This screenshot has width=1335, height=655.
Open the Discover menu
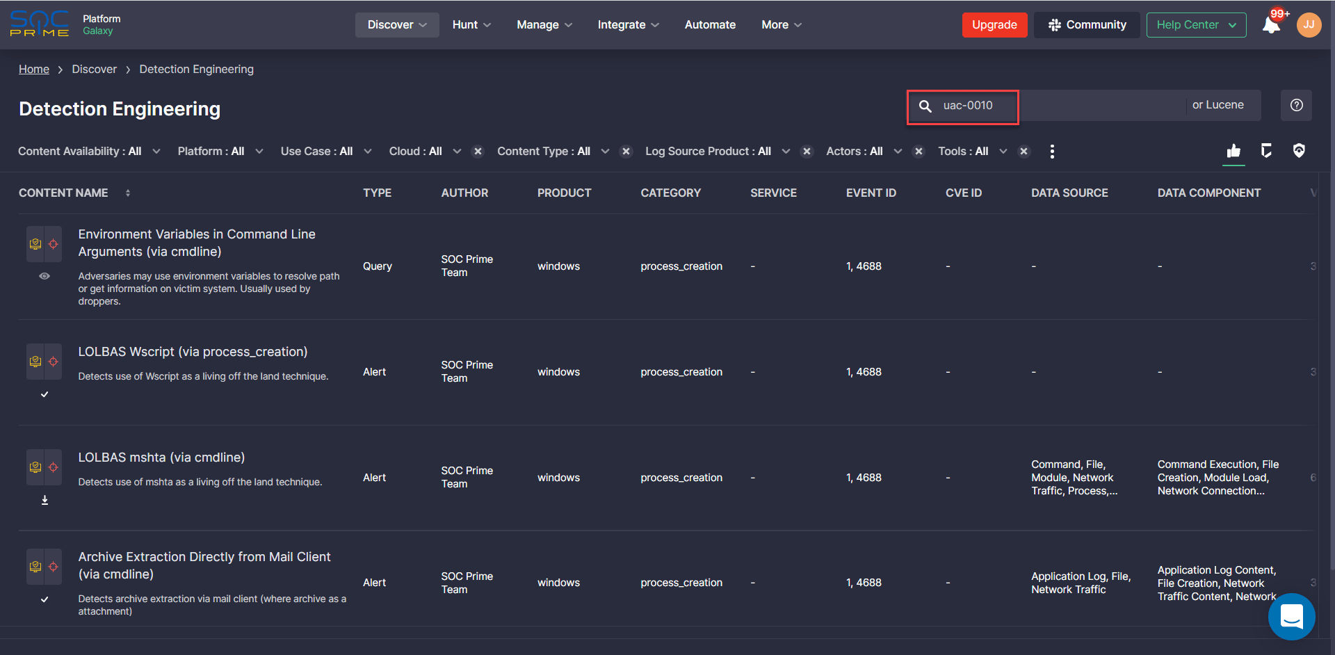[397, 25]
